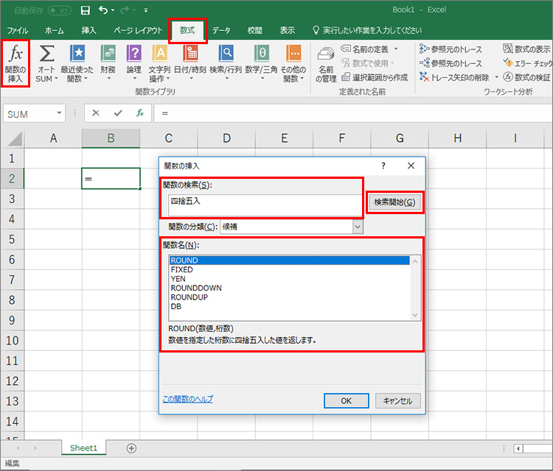553x471 pixels.
Task: Click the 名前の管理 icon
Action: 326,63
